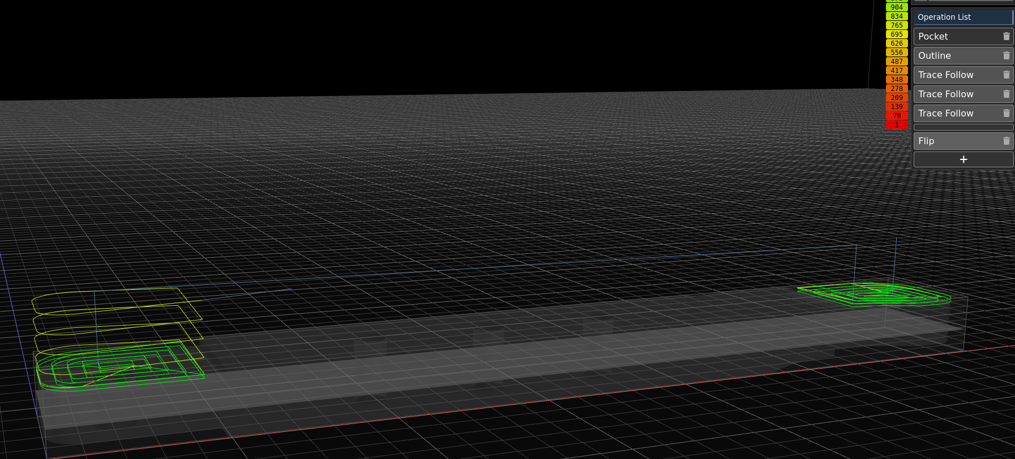The image size is (1015, 459).
Task: Click the trash icon on Outline
Action: click(1006, 55)
